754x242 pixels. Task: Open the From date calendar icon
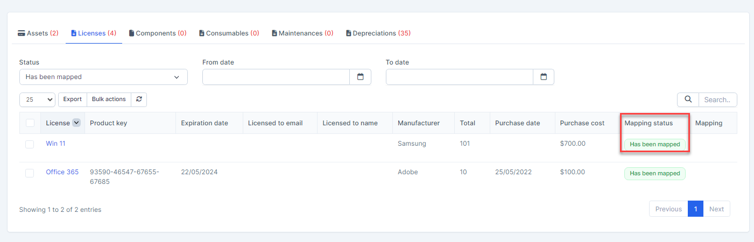(x=360, y=77)
